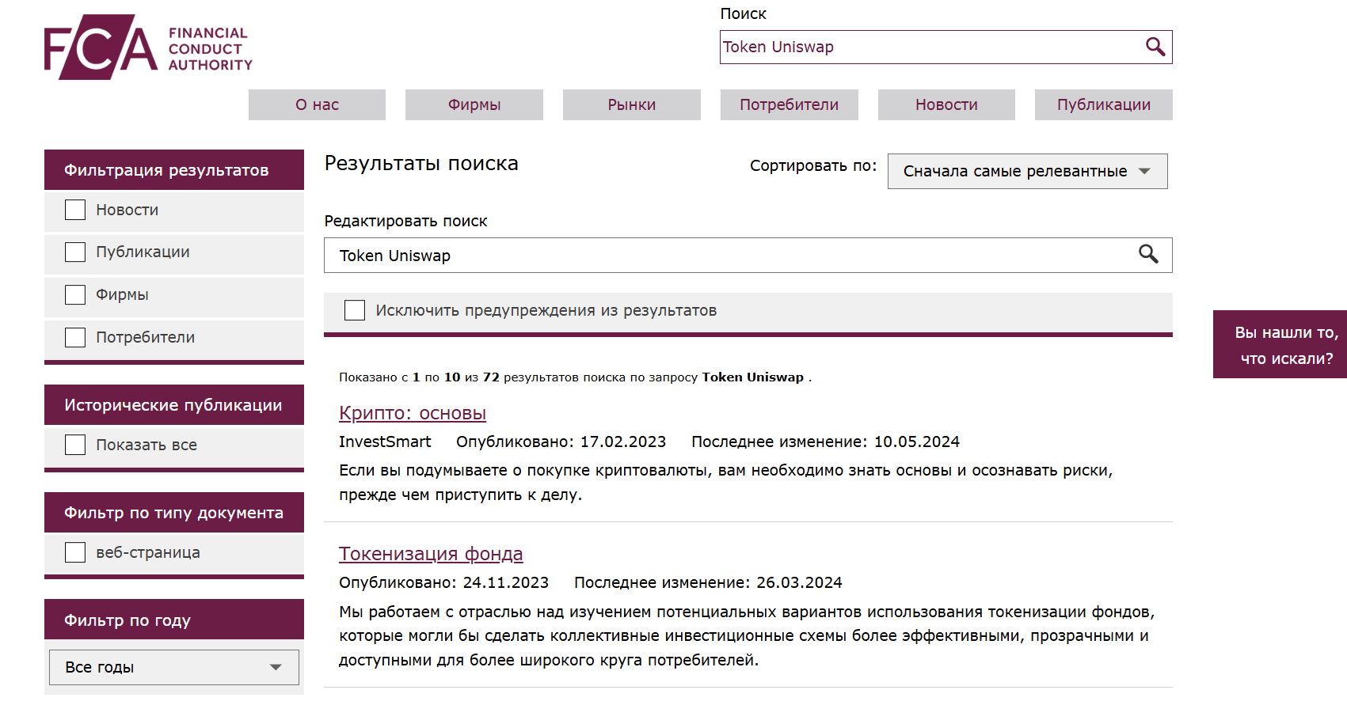The width and height of the screenshot is (1347, 705).
Task: Select Новости in the navigation bar
Action: pos(946,104)
